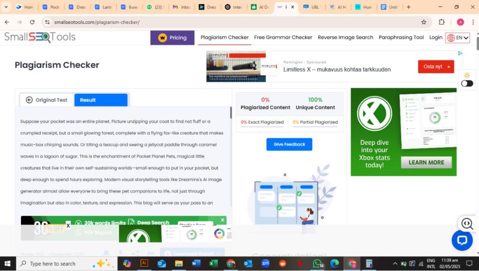Open Microsoft Excel from the taskbar
The image size is (479, 271).
click(x=214, y=264)
